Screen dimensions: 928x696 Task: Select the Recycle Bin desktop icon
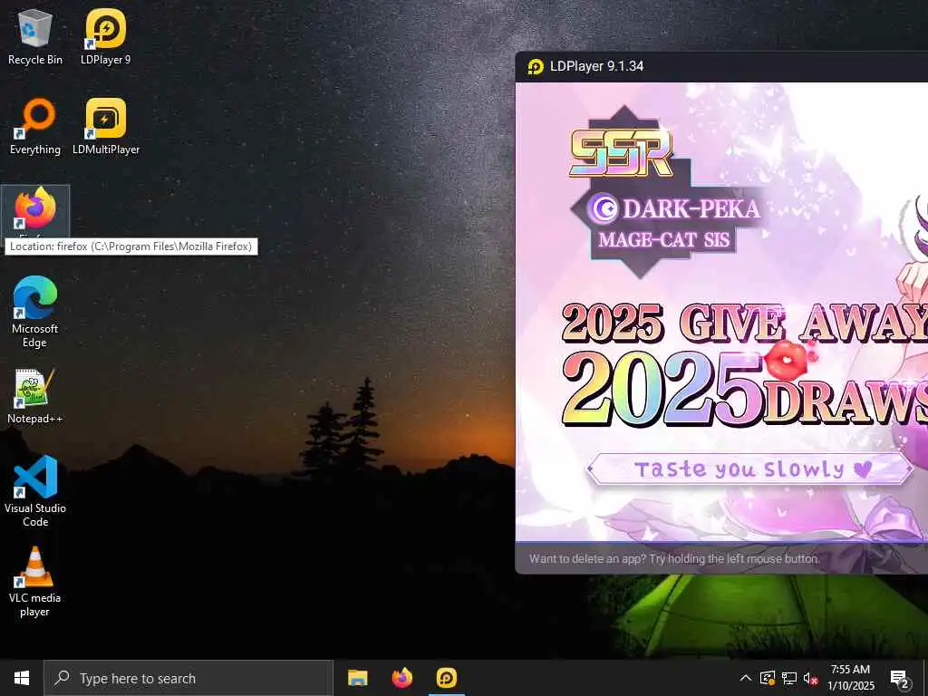pyautogui.click(x=35, y=36)
